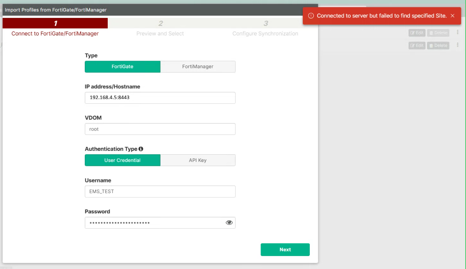
Task: Dismiss the failed to find Site error notification
Action: click(453, 16)
